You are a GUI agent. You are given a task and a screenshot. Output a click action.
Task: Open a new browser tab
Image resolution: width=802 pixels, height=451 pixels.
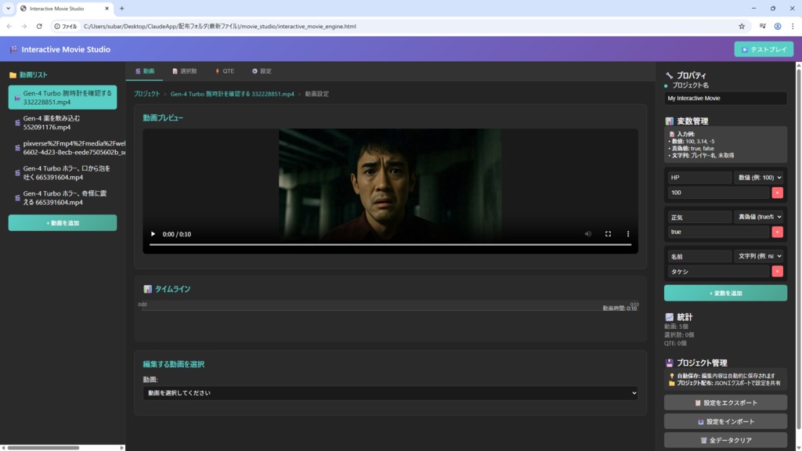pos(121,8)
